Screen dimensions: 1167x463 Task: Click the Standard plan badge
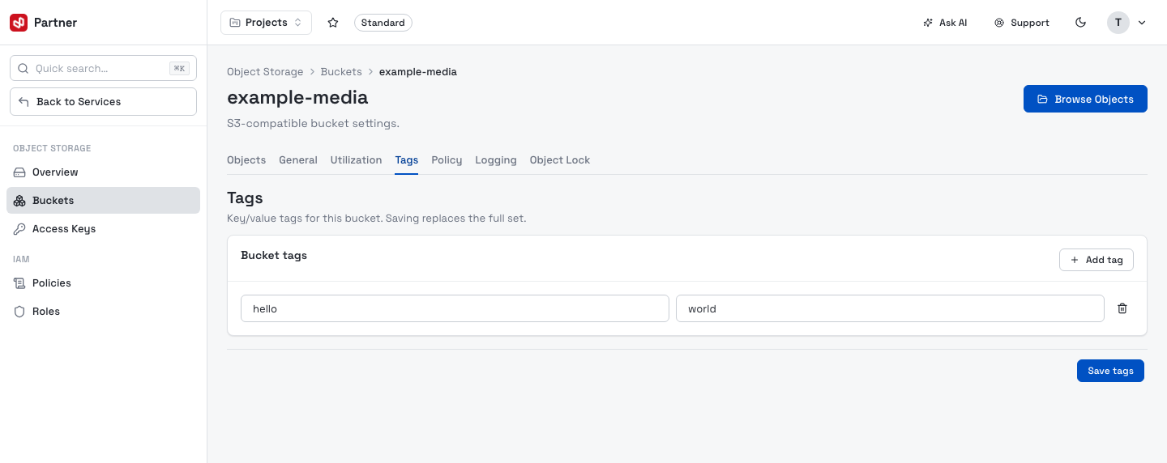click(x=383, y=23)
